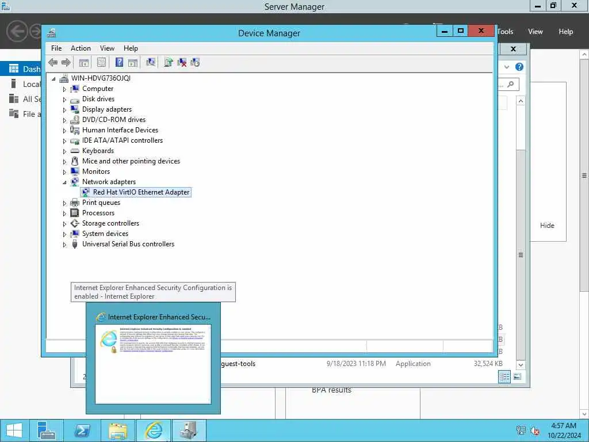
Task: Click the search magnifier in the background window
Action: point(511,84)
